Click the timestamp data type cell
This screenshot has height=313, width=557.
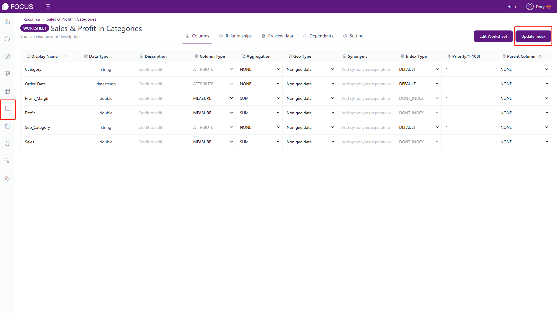point(106,84)
